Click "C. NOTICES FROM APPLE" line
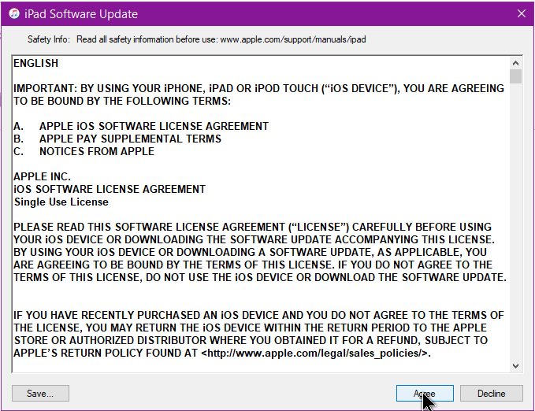Screen dimensions: 535x411 click(x=84, y=151)
